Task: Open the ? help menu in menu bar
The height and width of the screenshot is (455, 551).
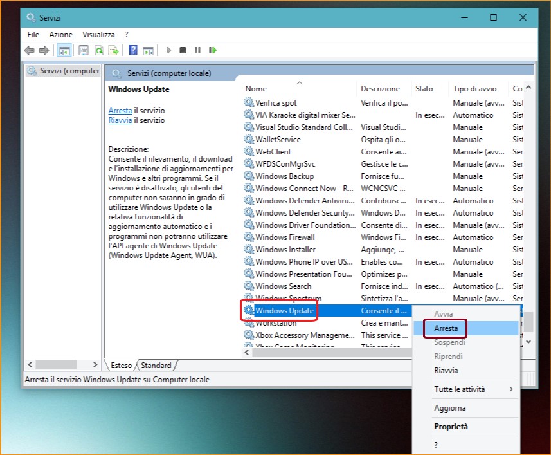Action: point(127,35)
